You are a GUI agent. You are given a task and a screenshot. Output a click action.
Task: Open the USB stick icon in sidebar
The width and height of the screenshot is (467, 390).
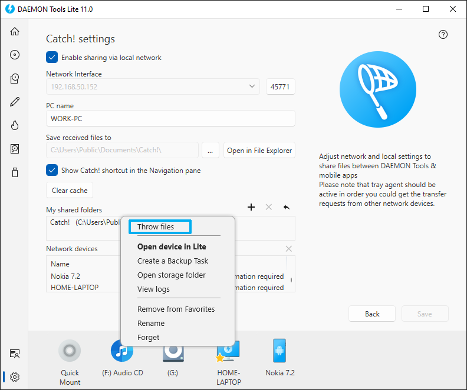pos(15,172)
